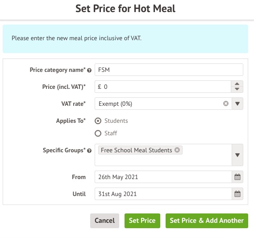This screenshot has height=238, width=254.
Task: Click the Set Price button
Action: point(142,221)
